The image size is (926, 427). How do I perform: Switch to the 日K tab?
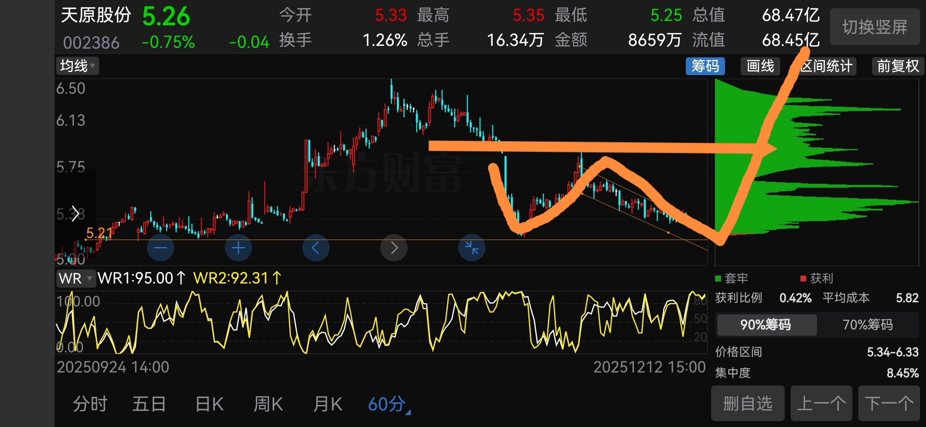[209, 404]
